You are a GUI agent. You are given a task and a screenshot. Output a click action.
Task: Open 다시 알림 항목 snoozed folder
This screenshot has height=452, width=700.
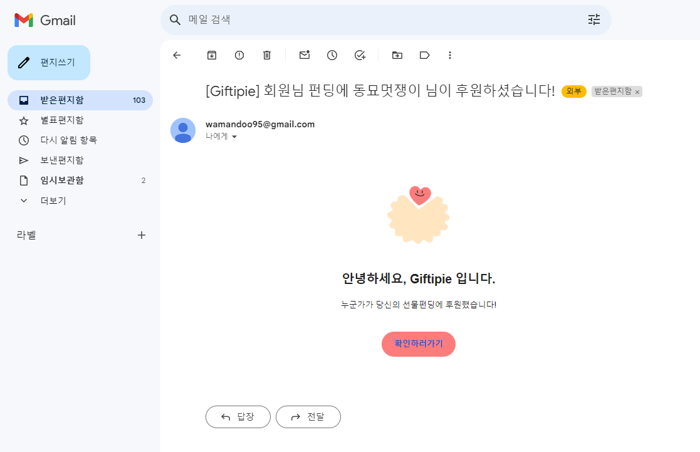80,140
